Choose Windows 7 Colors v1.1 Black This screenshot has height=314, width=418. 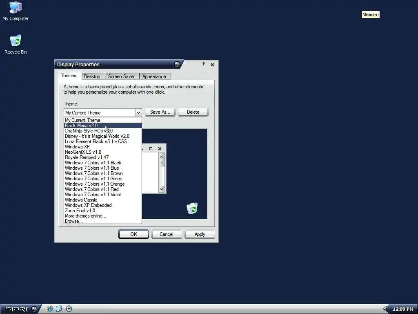coord(102,163)
